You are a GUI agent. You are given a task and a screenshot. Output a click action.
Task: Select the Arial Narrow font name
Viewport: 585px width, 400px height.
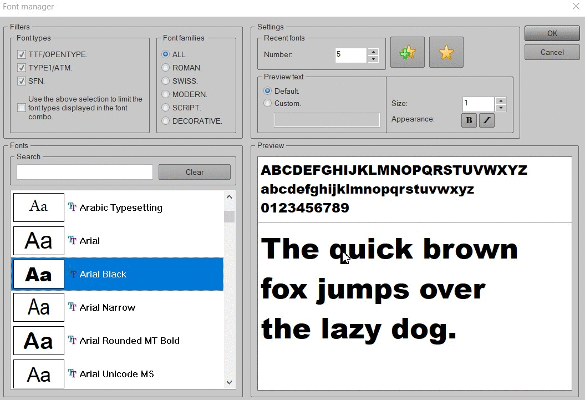click(108, 307)
